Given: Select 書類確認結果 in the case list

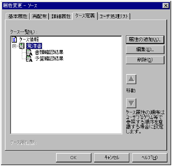Looking at the screenshot, I should tap(49, 52).
